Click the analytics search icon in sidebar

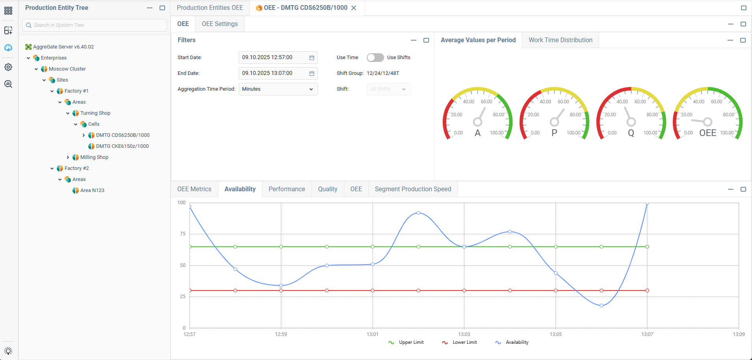(8, 84)
